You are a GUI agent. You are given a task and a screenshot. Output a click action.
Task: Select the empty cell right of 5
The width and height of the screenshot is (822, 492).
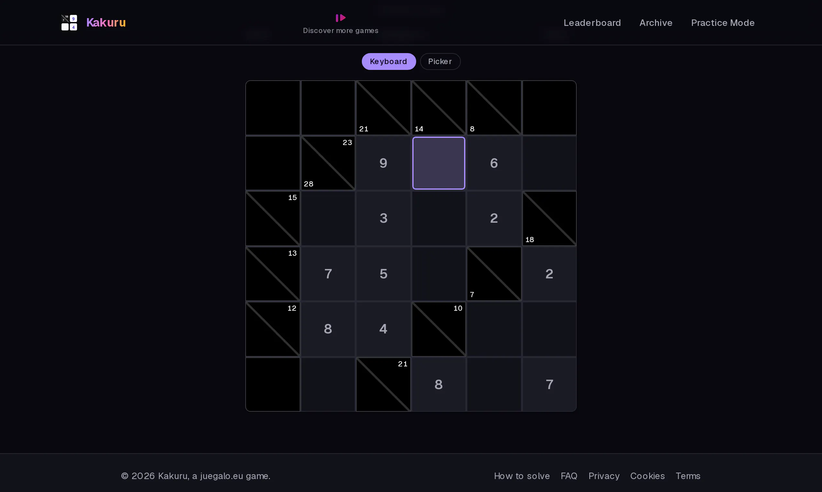tap(439, 274)
